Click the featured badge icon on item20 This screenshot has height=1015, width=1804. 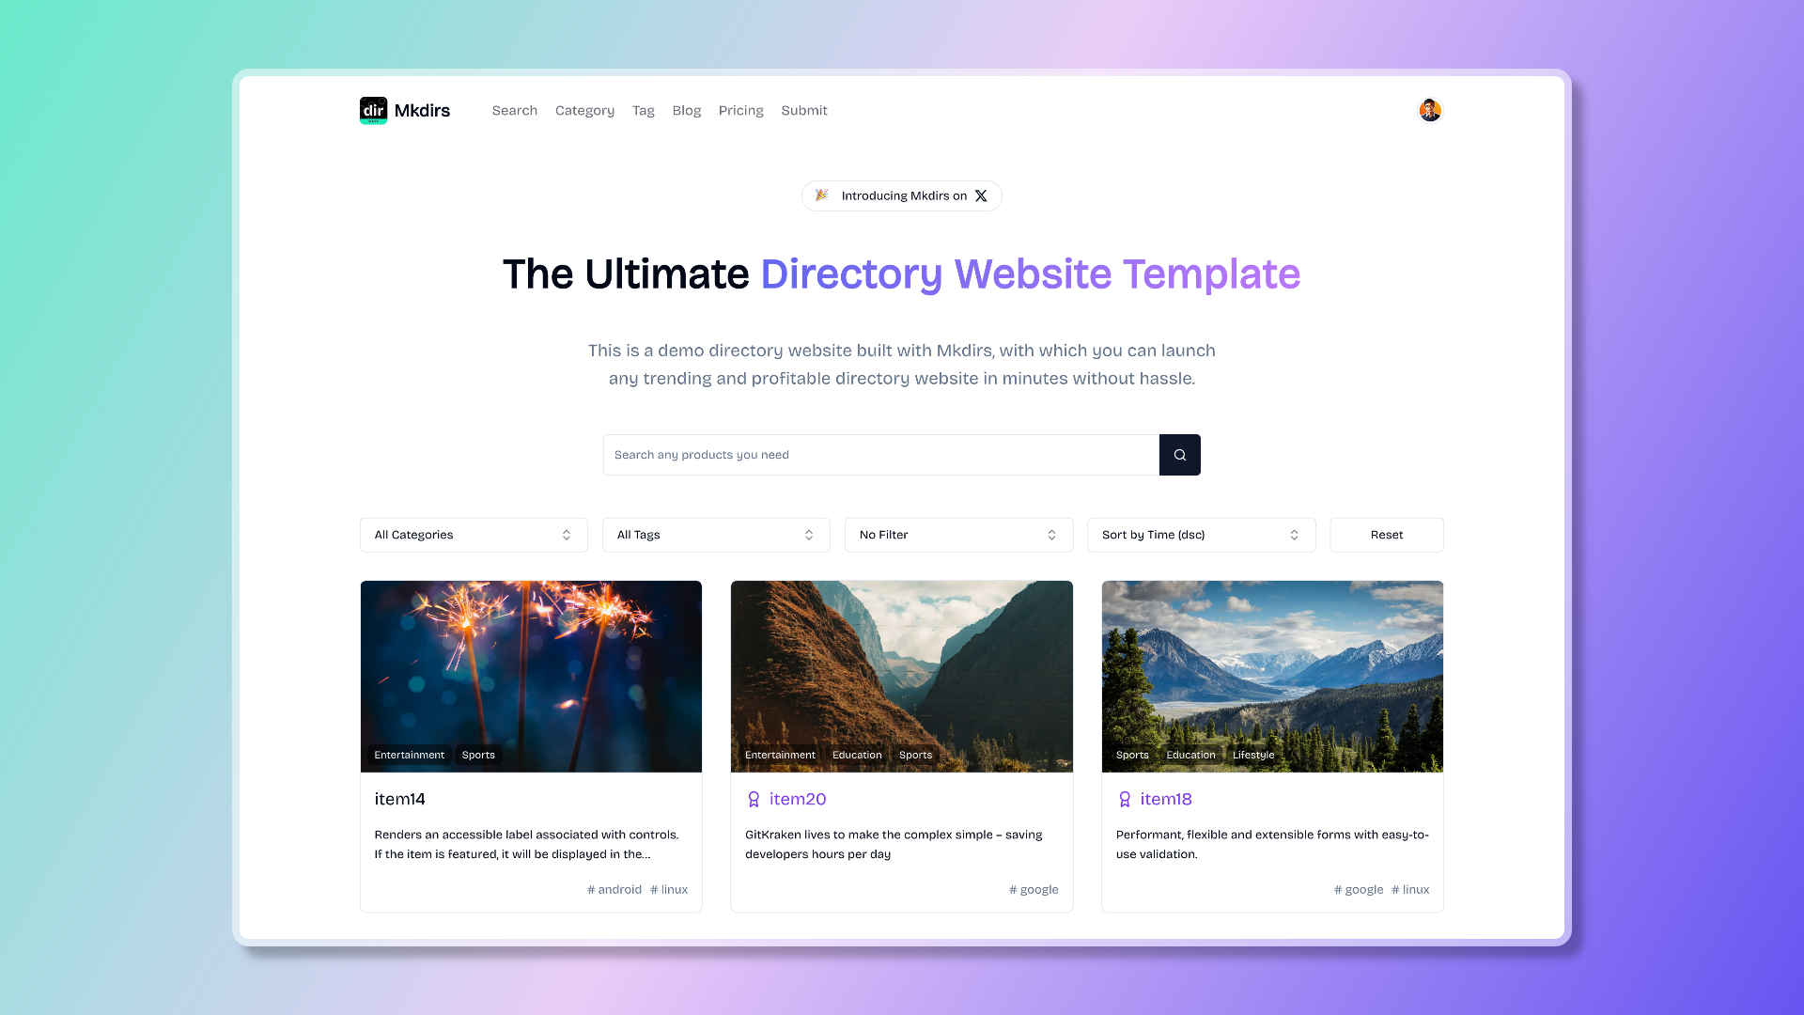(x=754, y=798)
